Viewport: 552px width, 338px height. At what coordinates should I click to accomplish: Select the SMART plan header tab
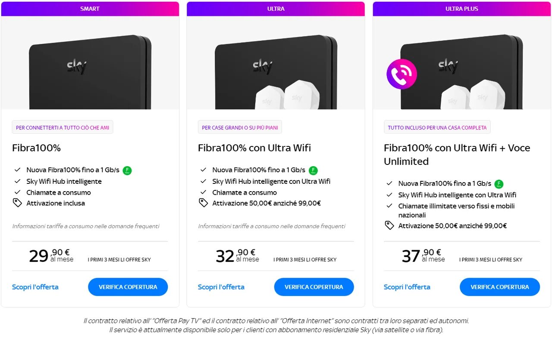click(x=90, y=9)
